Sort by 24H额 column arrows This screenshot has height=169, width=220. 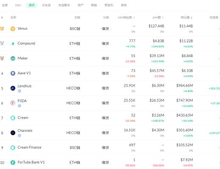(x=162, y=17)
